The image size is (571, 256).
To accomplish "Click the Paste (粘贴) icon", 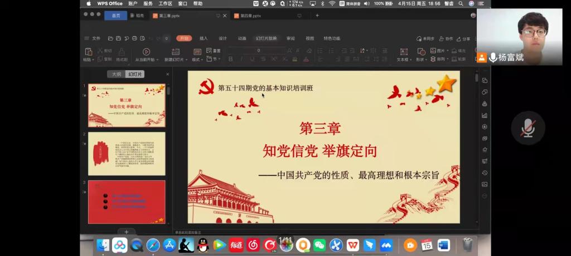I will point(88,52).
